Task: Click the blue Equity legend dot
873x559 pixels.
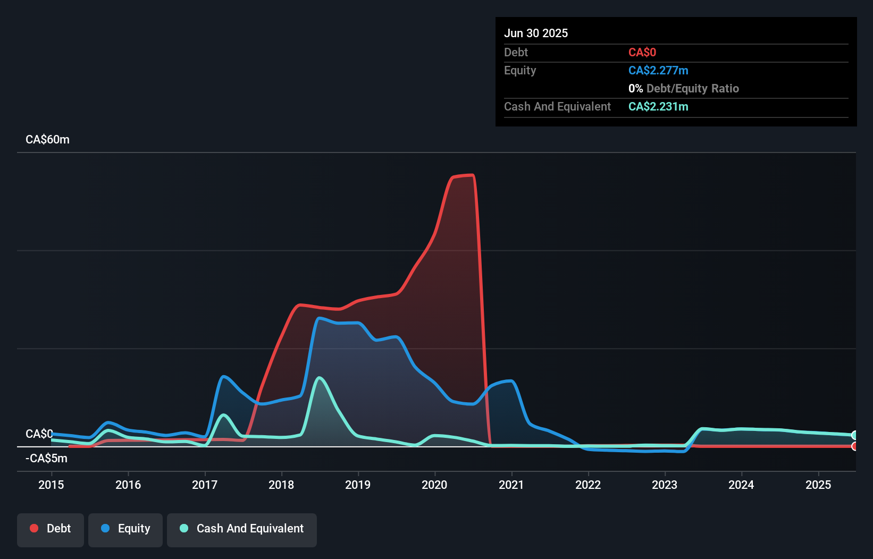Action: click(105, 528)
